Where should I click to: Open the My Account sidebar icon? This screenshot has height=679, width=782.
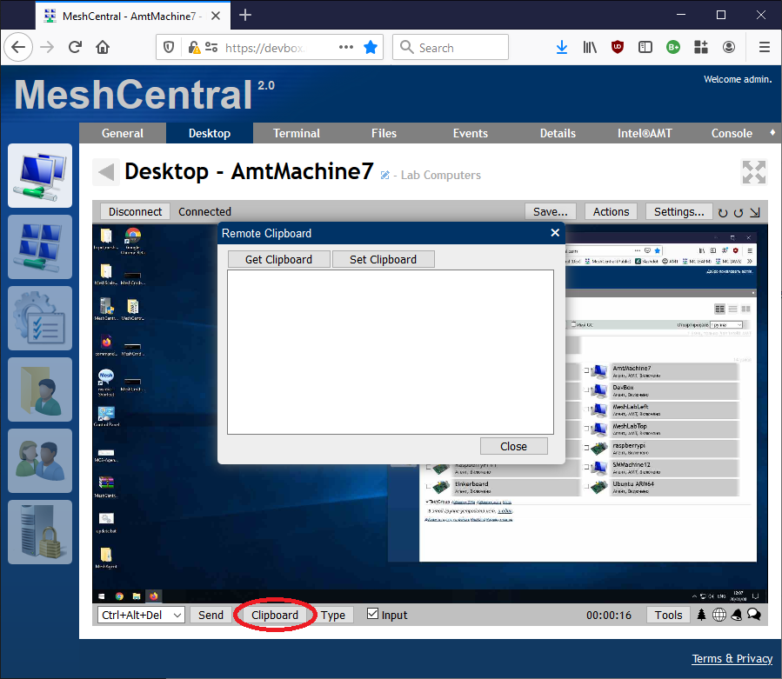tap(40, 247)
